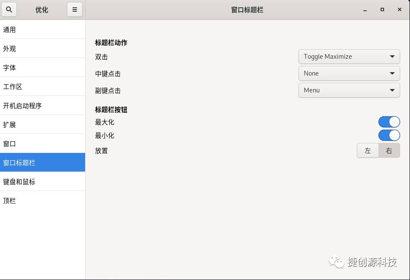
Task: Open the search icon in header
Action: pyautogui.click(x=9, y=10)
